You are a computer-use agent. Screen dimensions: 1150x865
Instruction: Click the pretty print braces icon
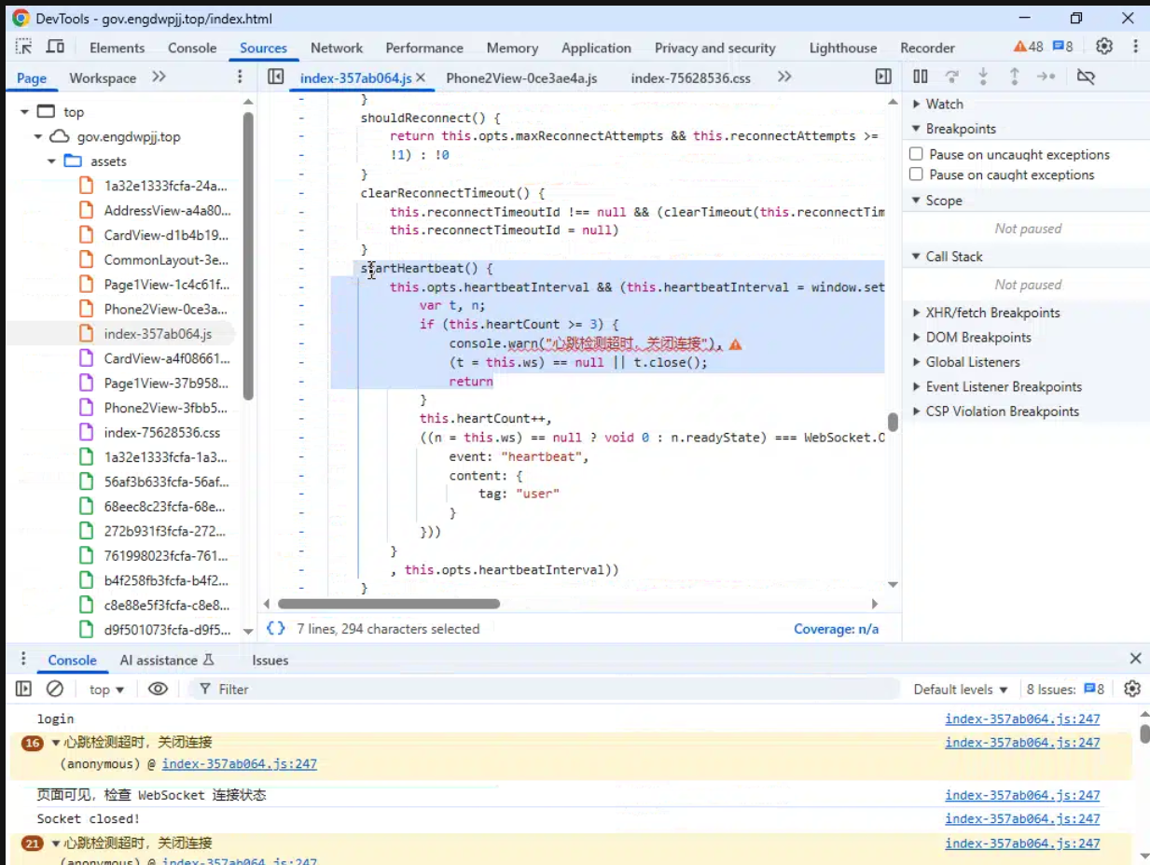(x=275, y=628)
